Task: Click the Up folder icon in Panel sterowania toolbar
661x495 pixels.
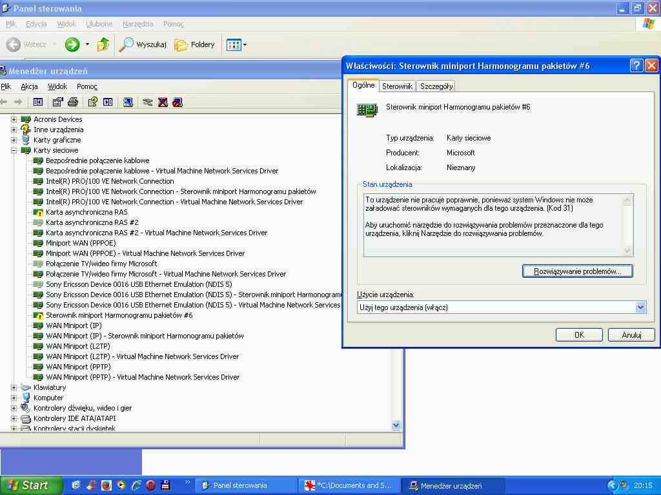Action: tap(103, 44)
